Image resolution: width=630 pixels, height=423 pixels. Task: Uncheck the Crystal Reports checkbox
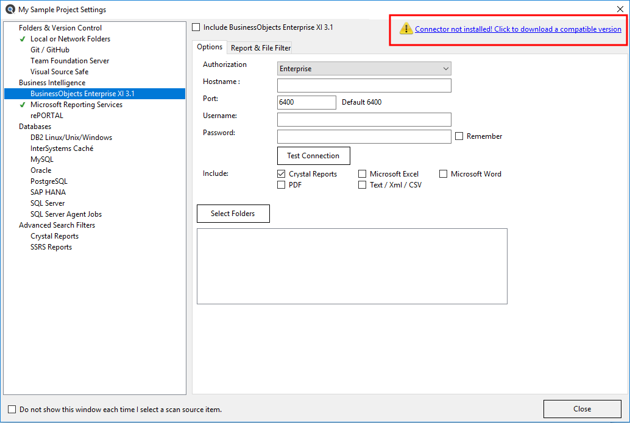coord(281,174)
